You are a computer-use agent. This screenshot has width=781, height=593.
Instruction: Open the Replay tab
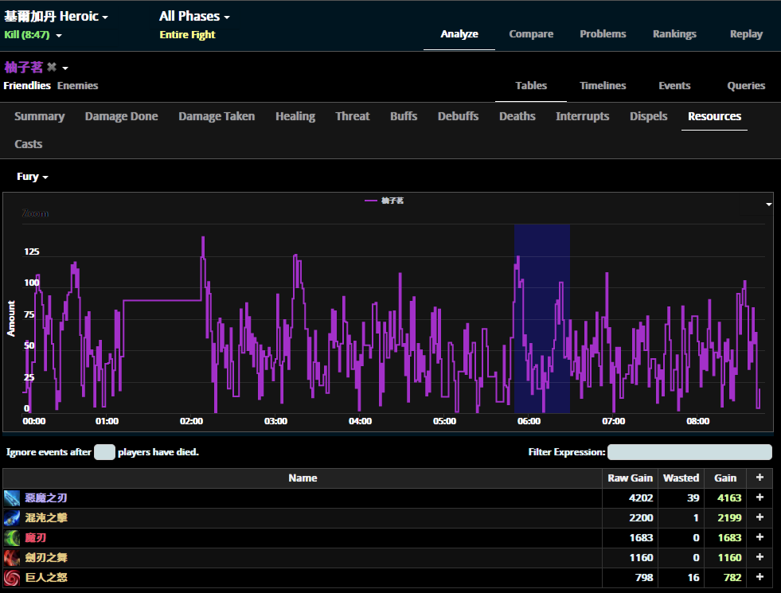click(x=746, y=34)
